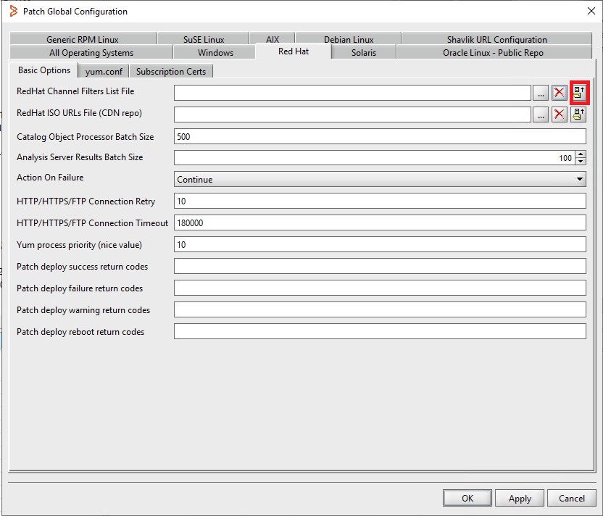Image resolution: width=603 pixels, height=516 pixels.
Task: Select the Windows tab
Action: click(215, 53)
